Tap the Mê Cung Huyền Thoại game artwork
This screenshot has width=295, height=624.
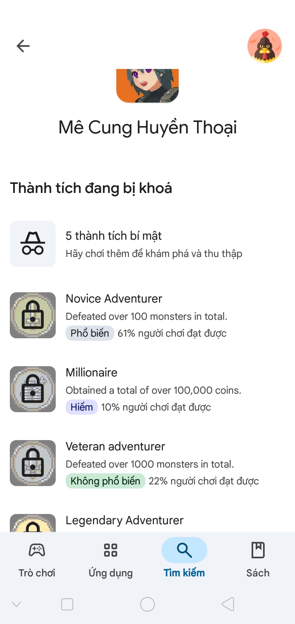pyautogui.click(x=147, y=86)
